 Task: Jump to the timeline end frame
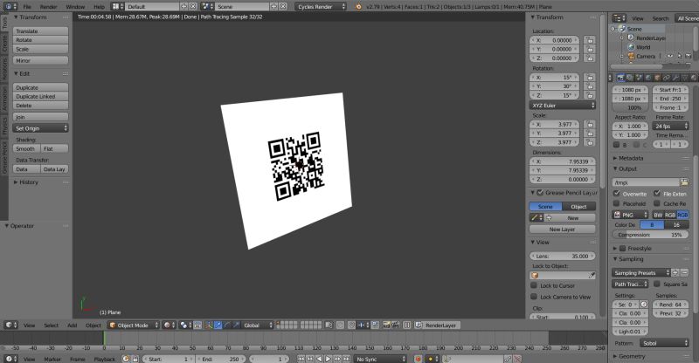coord(346,359)
